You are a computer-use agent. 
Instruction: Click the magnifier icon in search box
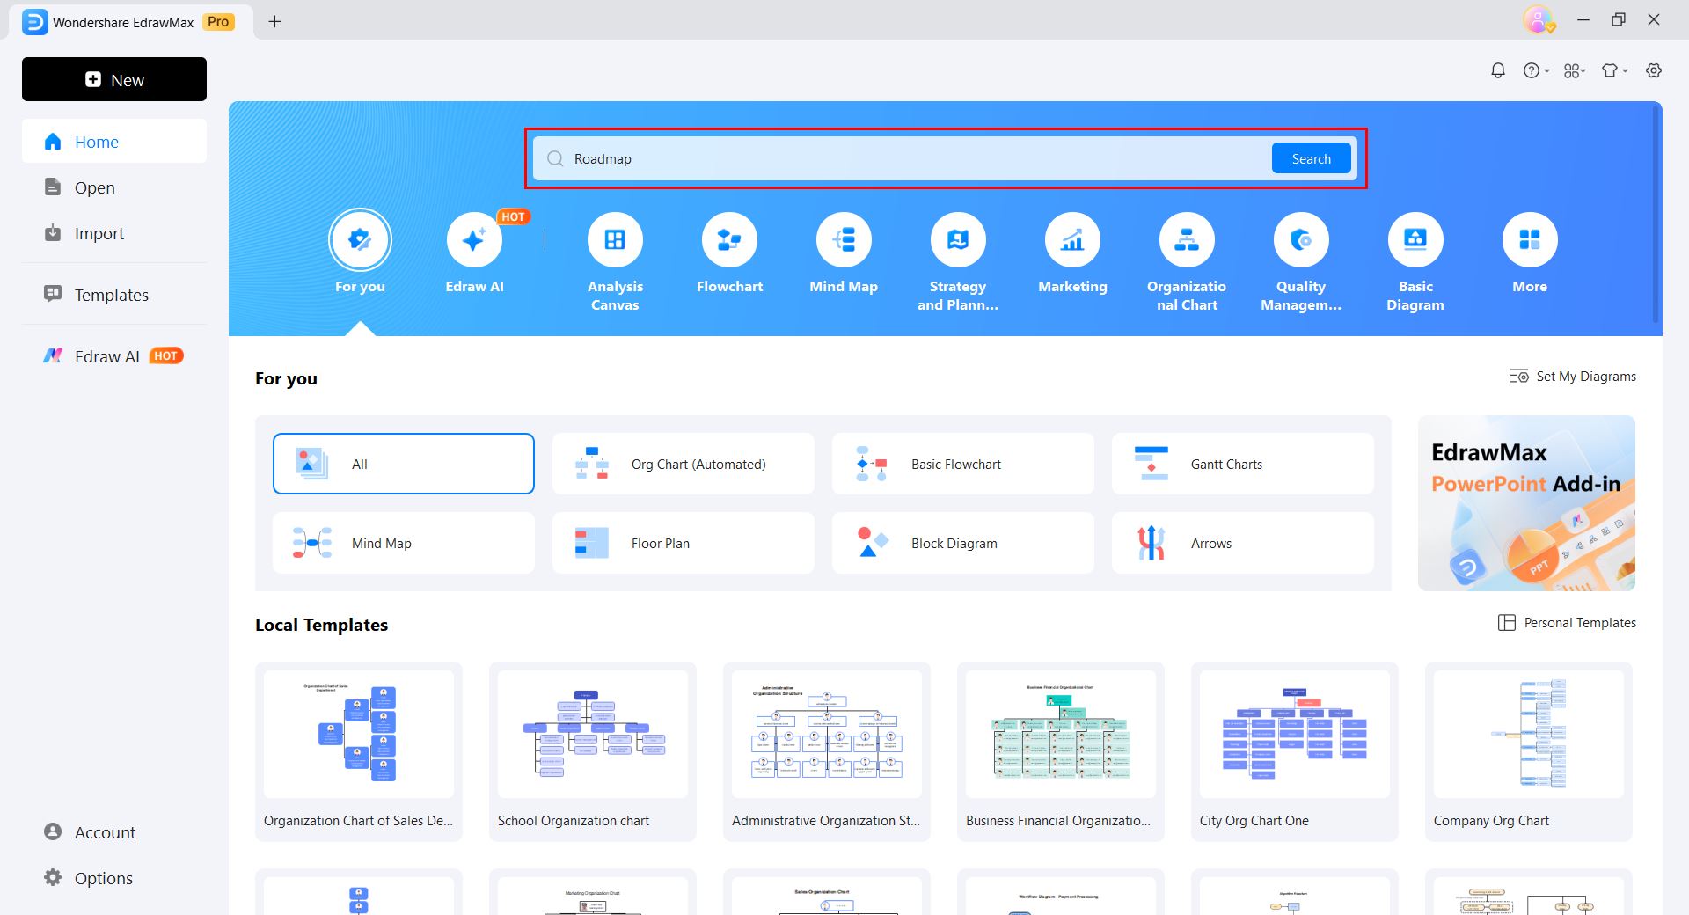coord(555,159)
